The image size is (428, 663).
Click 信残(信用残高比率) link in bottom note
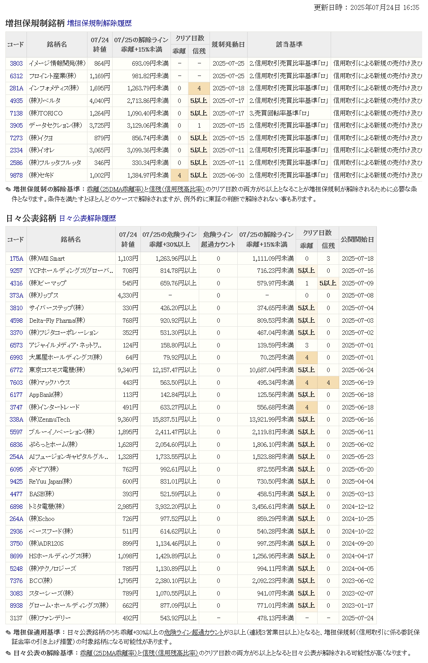[170, 653]
